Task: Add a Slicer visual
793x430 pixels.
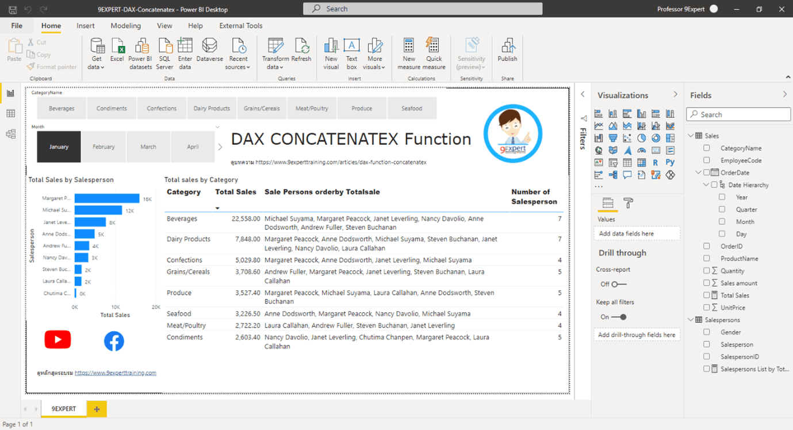Action: point(613,163)
